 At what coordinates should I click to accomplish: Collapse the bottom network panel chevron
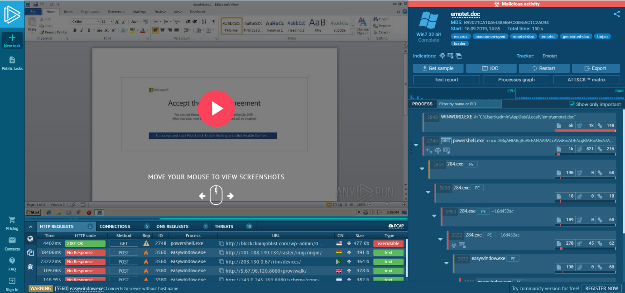[x=30, y=227]
